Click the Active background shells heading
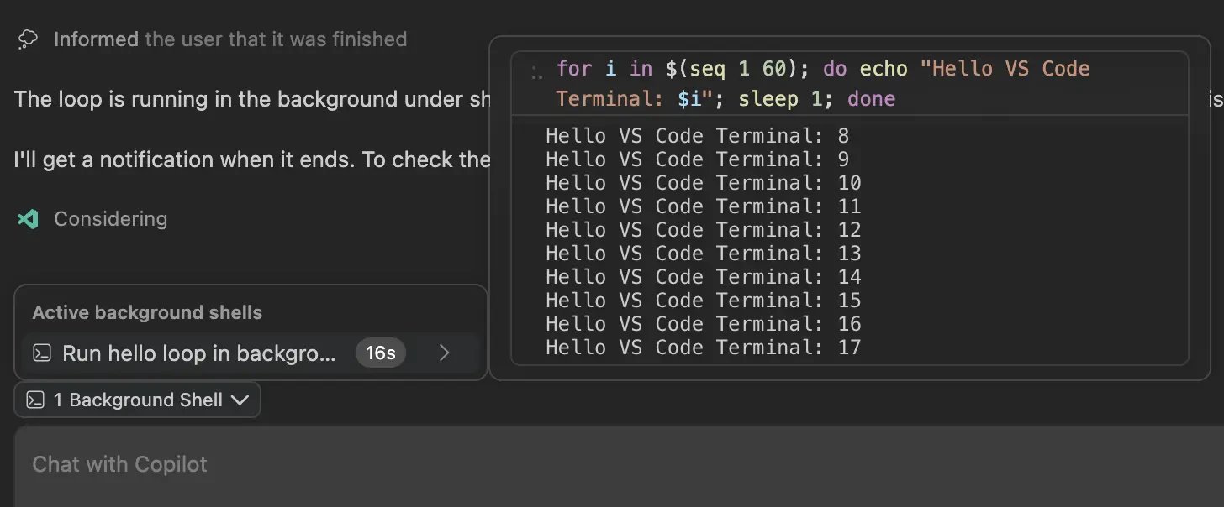 [147, 312]
